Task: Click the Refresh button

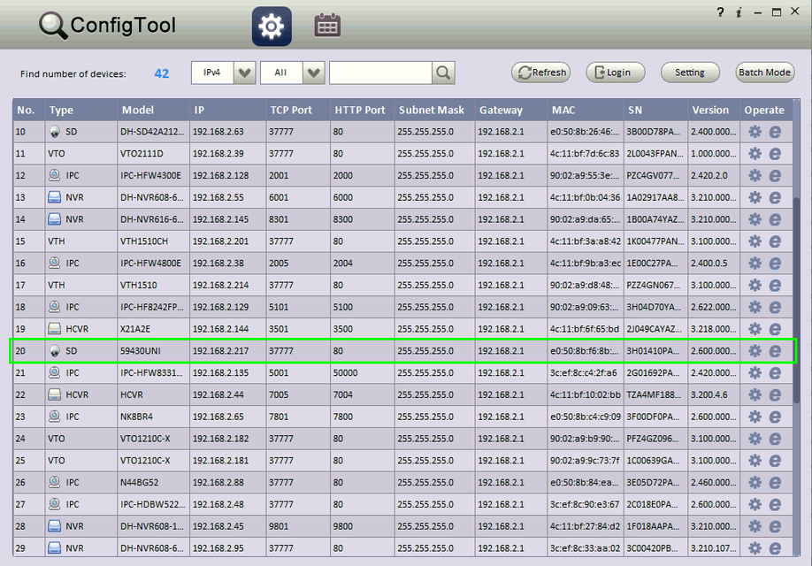Action: click(540, 73)
